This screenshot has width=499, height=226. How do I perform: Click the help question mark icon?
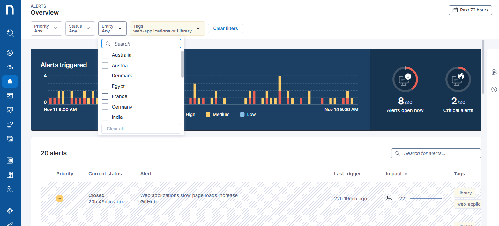coord(494,89)
